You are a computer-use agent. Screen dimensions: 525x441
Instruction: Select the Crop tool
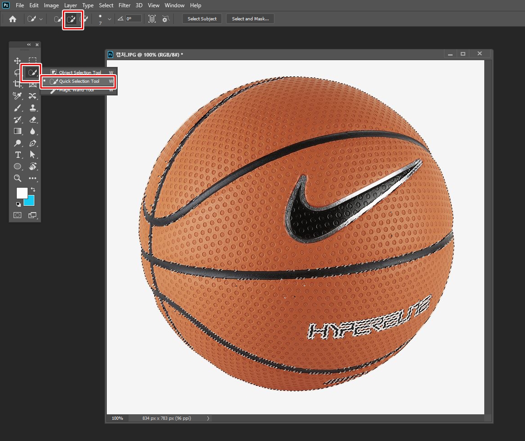[x=17, y=84]
